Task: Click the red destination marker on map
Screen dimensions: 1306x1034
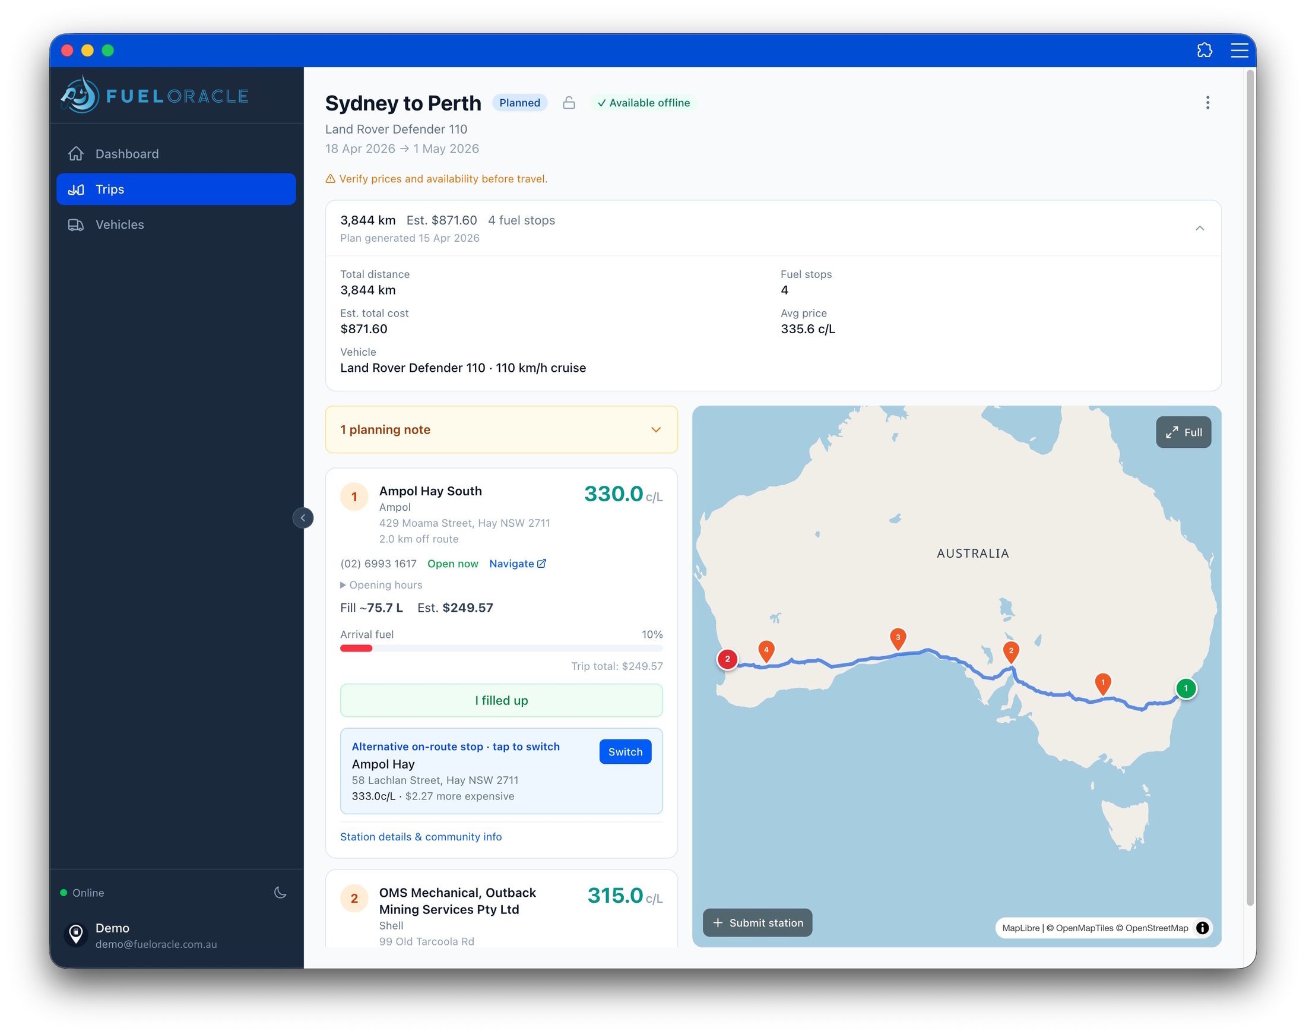Action: pos(727,659)
